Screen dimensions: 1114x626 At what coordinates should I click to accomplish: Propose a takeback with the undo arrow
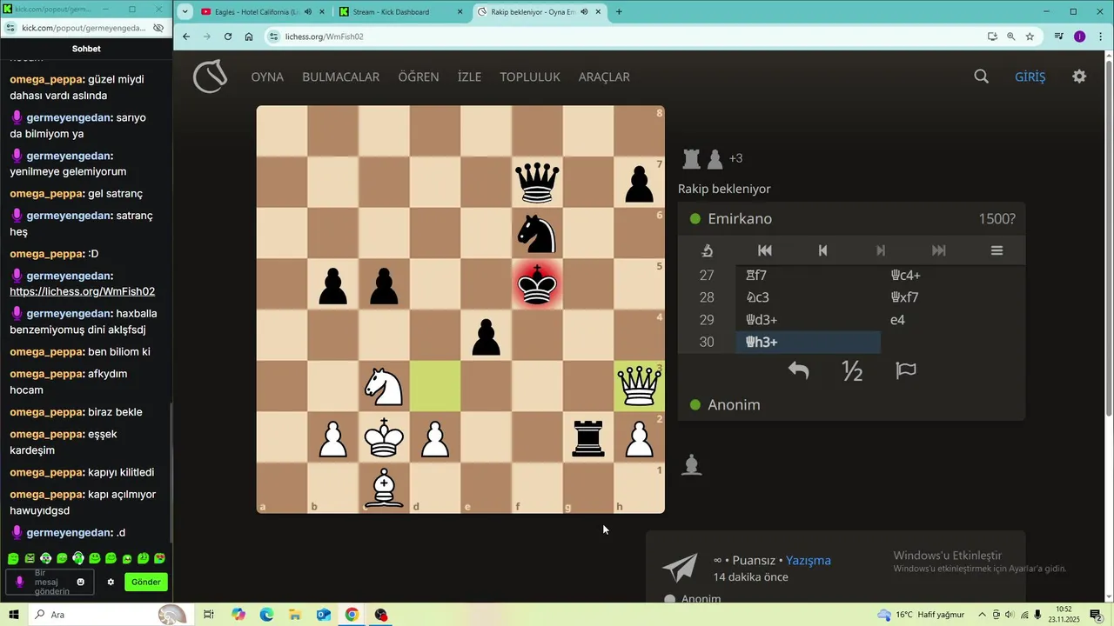coord(798,370)
